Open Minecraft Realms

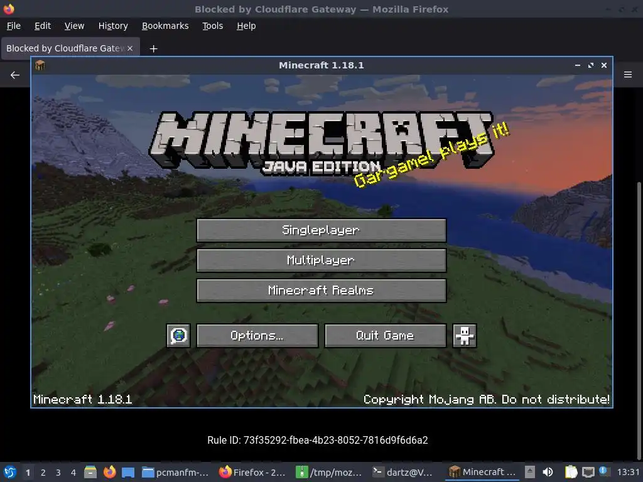point(321,291)
